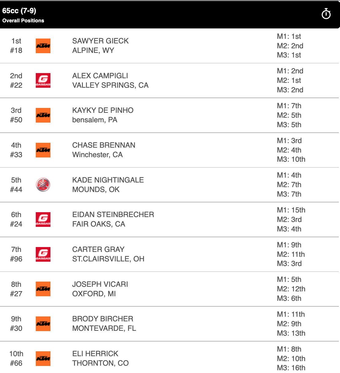
Task: Open rider SAWYER GIECK's entry
Action: click(x=100, y=41)
